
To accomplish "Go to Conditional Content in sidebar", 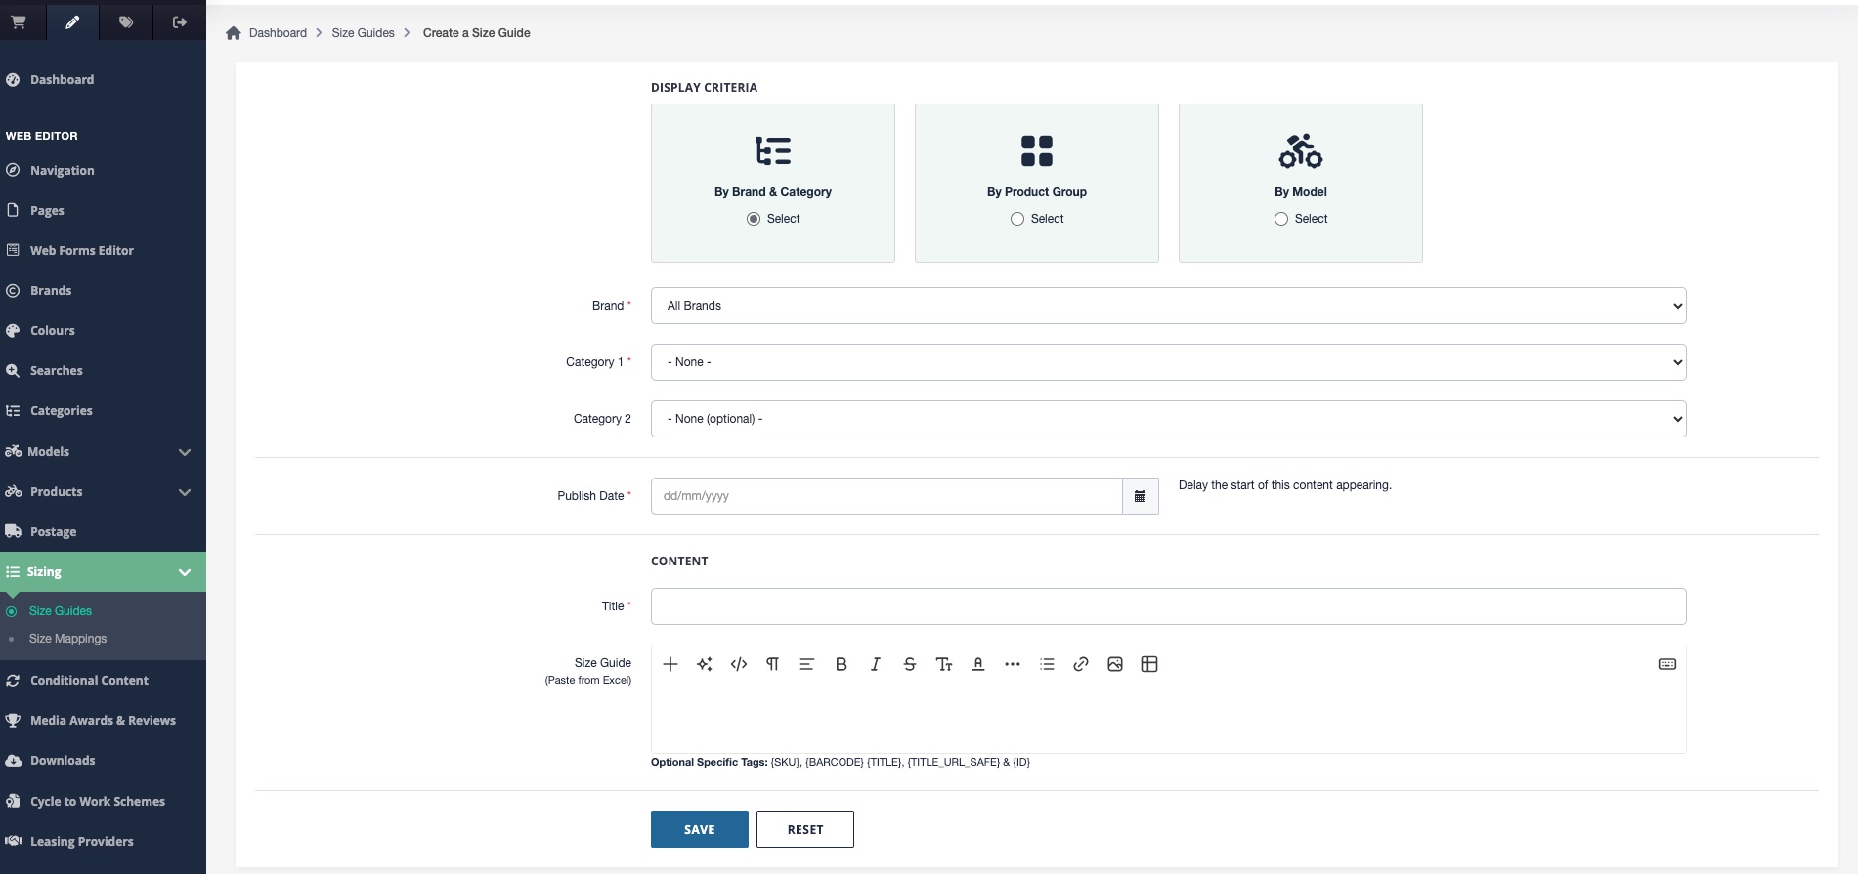I will coord(89,681).
